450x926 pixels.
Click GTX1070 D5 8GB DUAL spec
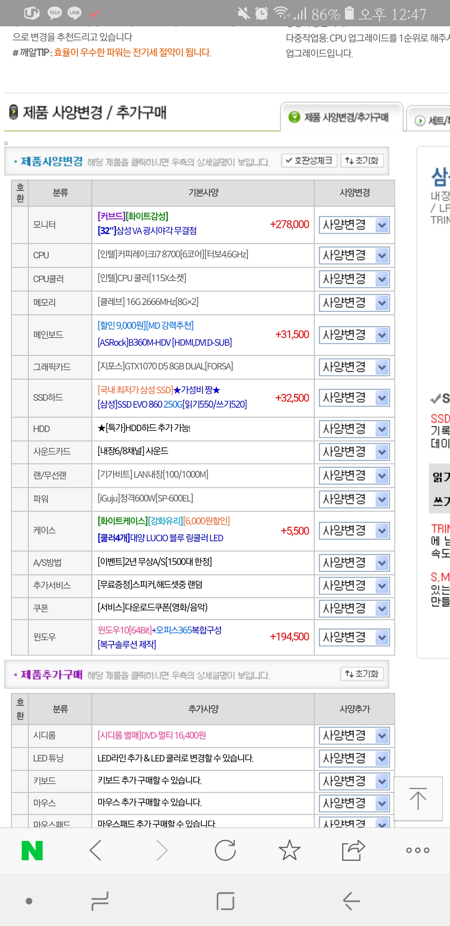coord(165,366)
